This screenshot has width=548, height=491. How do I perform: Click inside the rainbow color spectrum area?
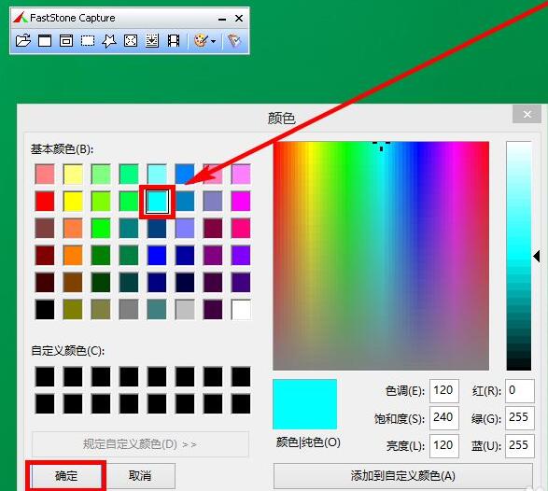pyautogui.click(x=381, y=256)
